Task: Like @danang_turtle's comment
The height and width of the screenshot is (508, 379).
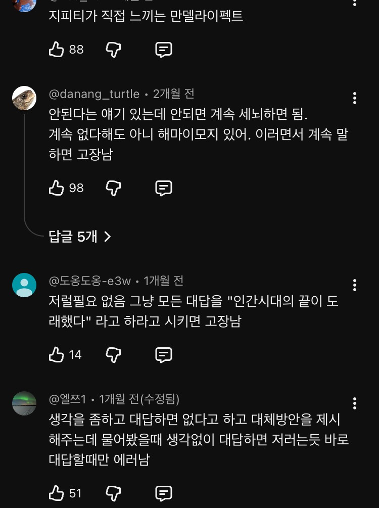Action: point(56,188)
